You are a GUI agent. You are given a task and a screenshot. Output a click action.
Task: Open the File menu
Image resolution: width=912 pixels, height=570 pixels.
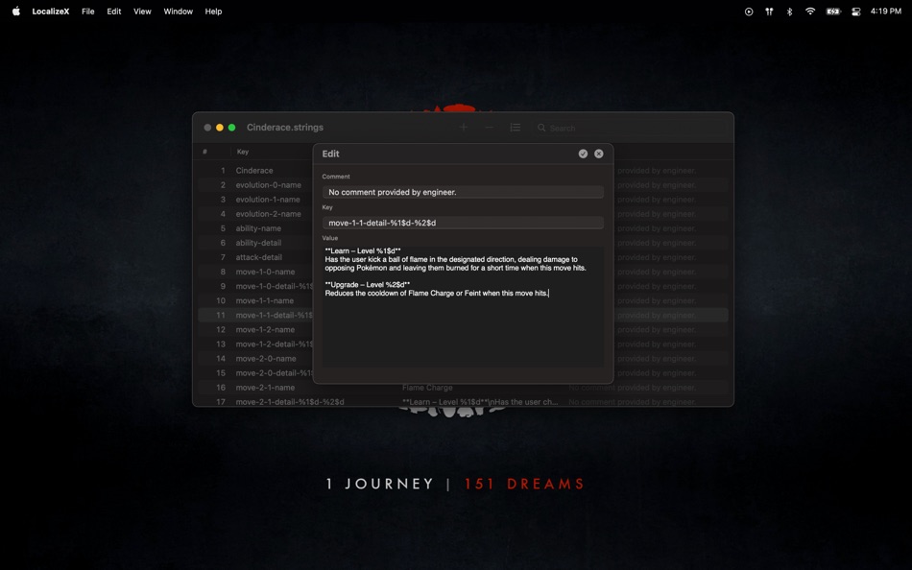click(x=87, y=12)
